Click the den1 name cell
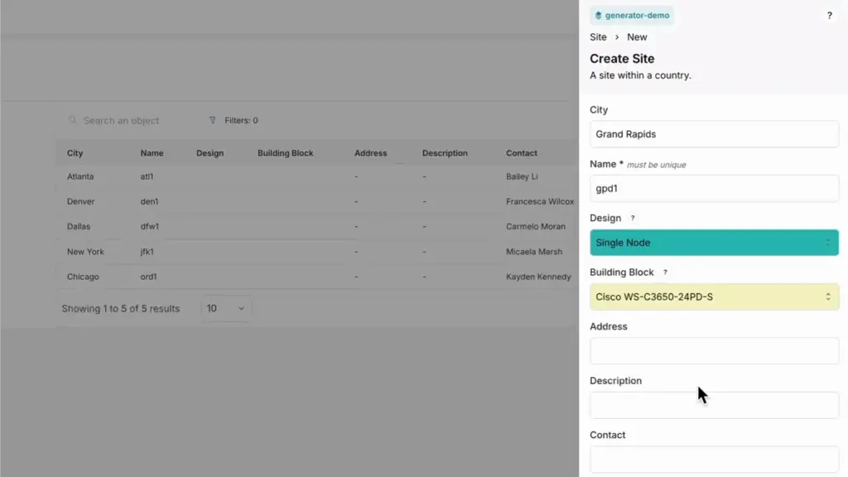 [149, 201]
